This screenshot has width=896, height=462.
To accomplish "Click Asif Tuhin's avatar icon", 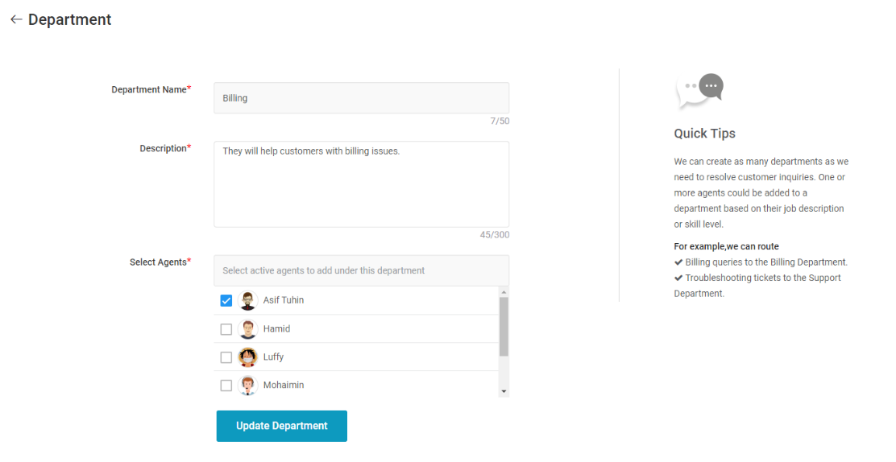I will [x=247, y=300].
